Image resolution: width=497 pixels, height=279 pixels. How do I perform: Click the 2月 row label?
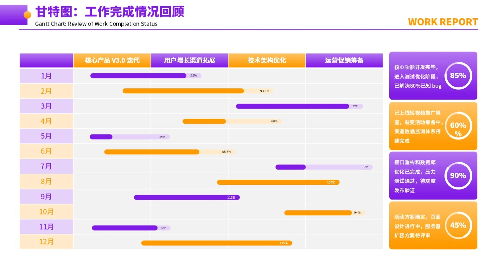tap(46, 91)
